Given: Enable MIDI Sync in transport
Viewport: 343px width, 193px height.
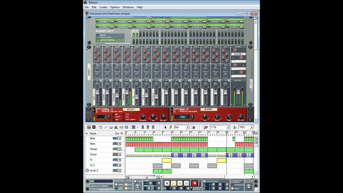Looking at the screenshot, I should coord(116,184).
